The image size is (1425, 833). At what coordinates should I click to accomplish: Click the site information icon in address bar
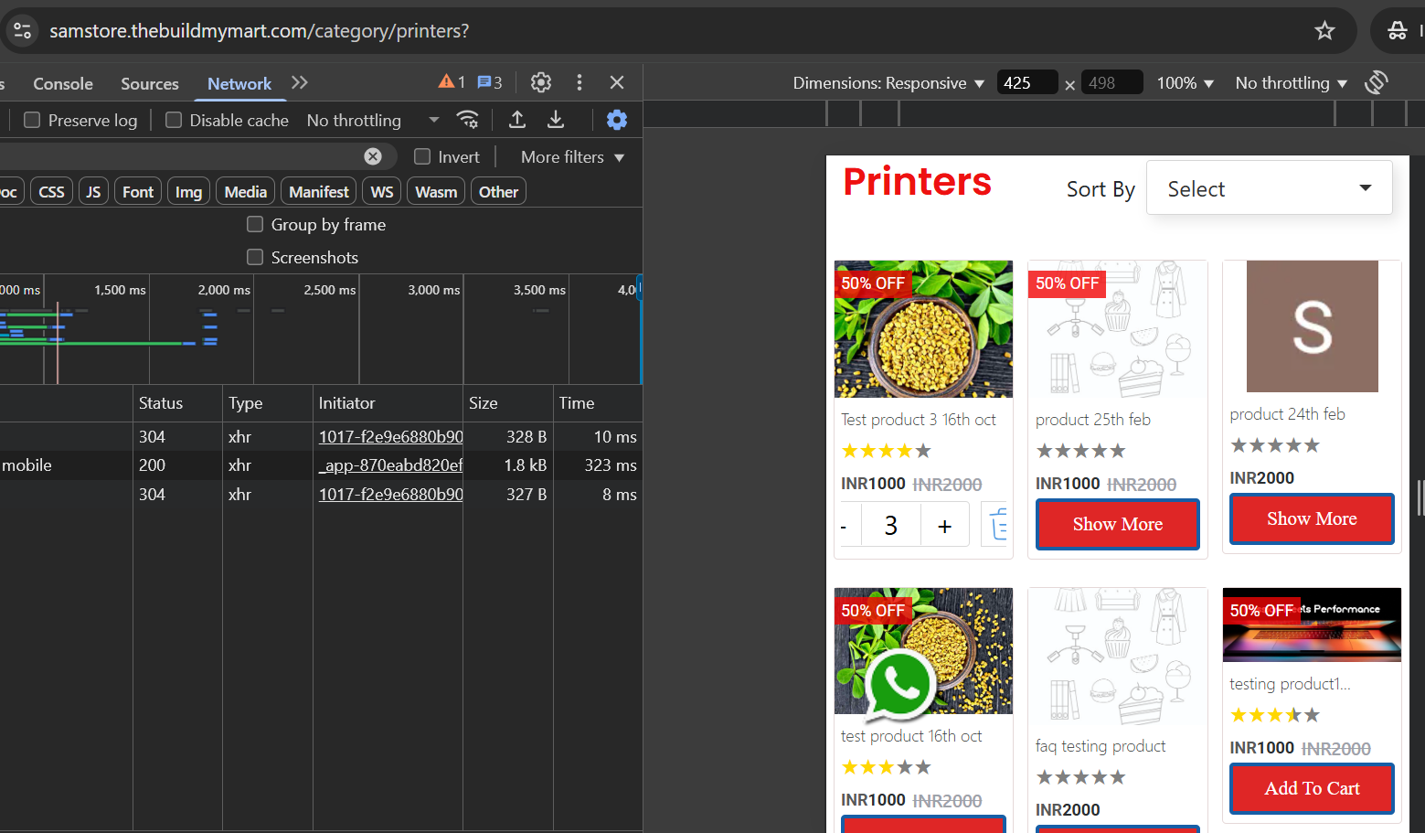click(x=22, y=30)
